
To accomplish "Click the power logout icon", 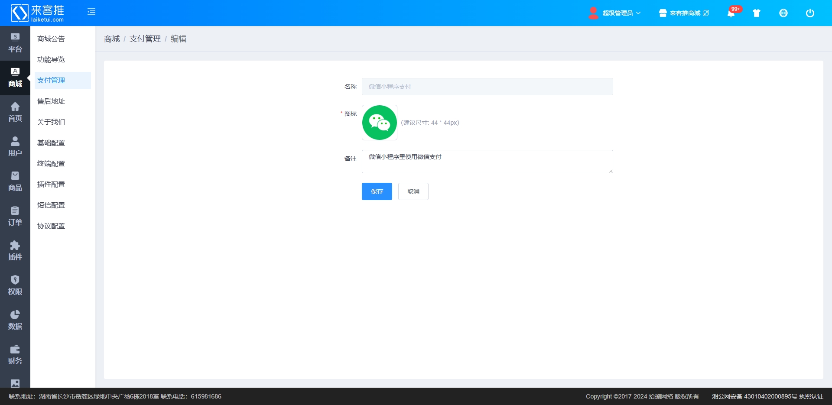I will click(809, 13).
